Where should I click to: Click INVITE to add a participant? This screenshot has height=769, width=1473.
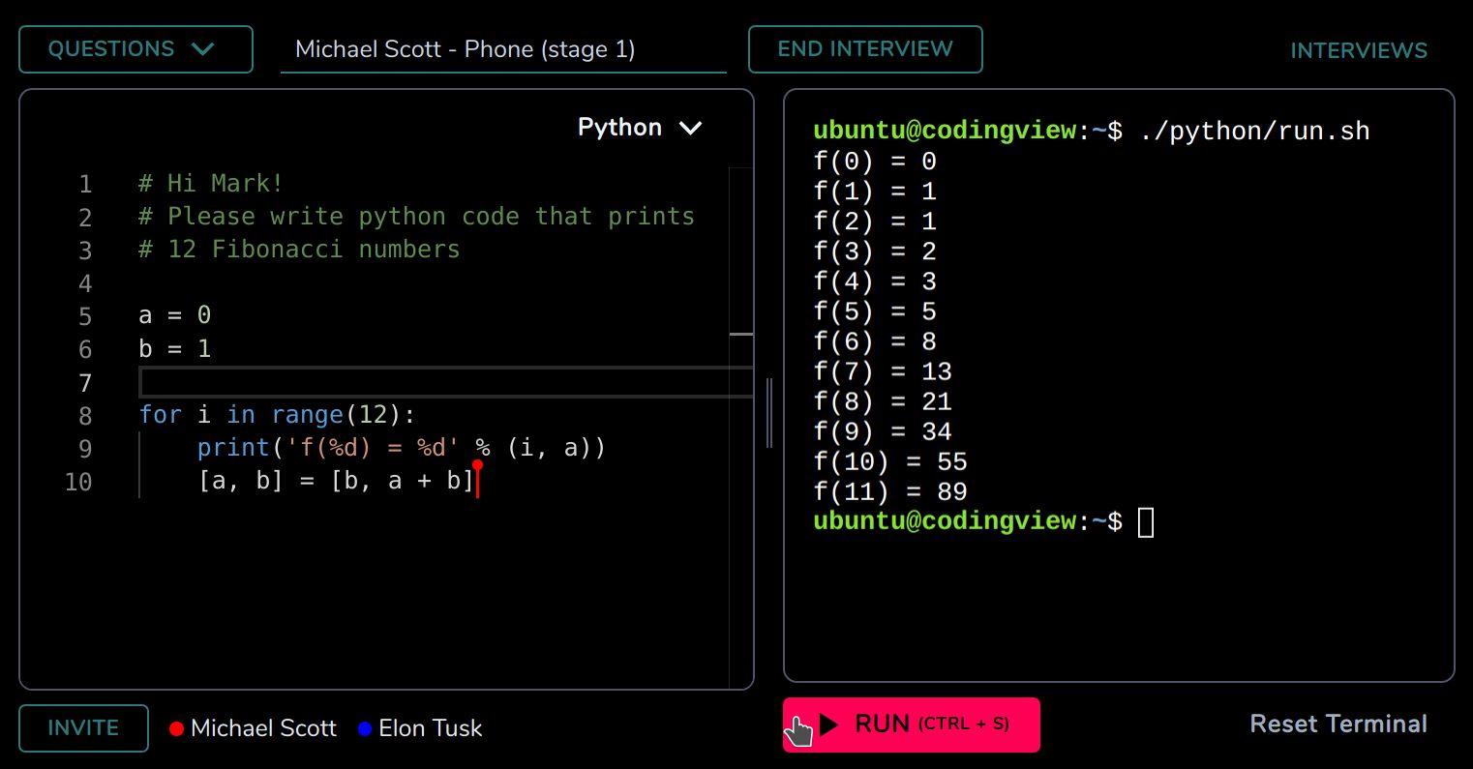tap(82, 727)
